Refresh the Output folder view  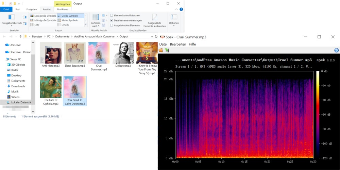pyautogui.click(x=156, y=36)
